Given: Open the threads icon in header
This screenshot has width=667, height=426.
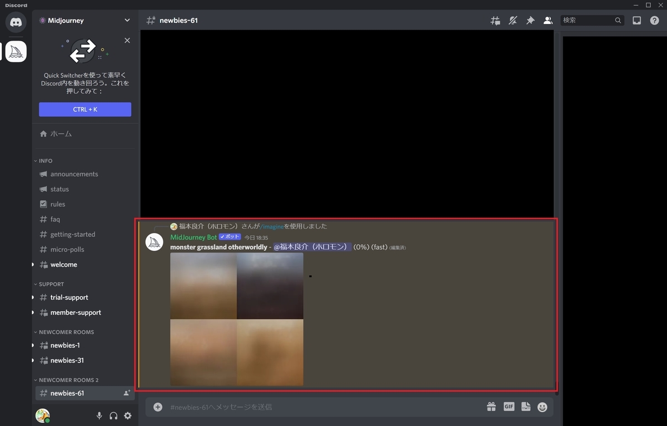Looking at the screenshot, I should [x=495, y=21].
